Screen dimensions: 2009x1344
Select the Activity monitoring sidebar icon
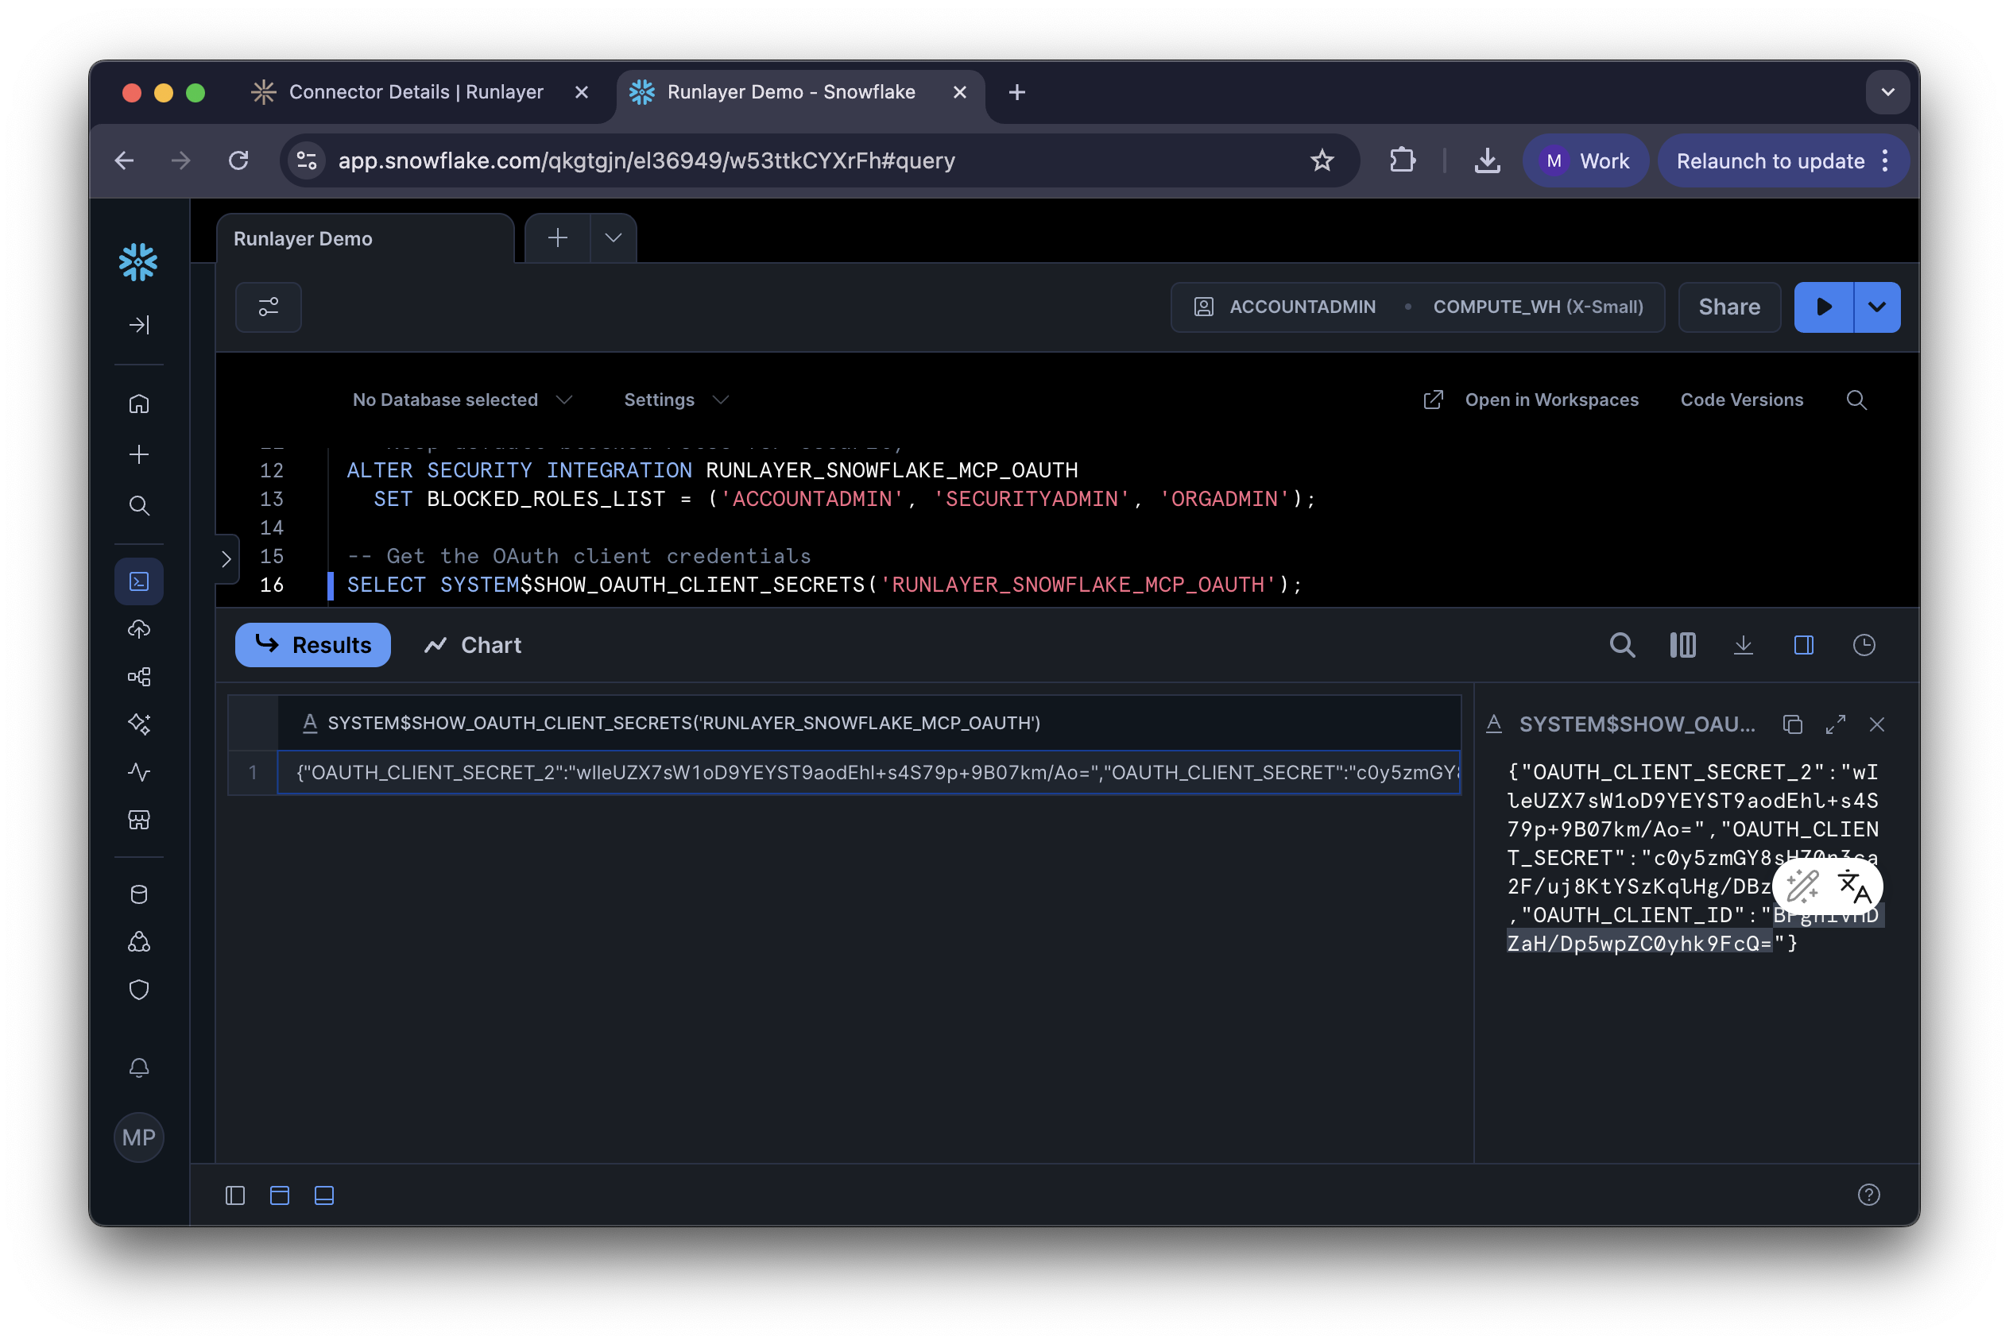(x=139, y=771)
